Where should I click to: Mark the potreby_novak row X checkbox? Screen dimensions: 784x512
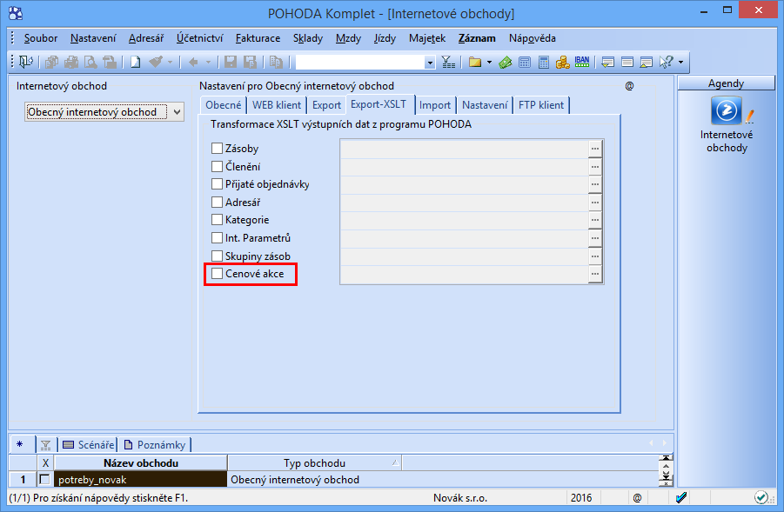coord(44,480)
